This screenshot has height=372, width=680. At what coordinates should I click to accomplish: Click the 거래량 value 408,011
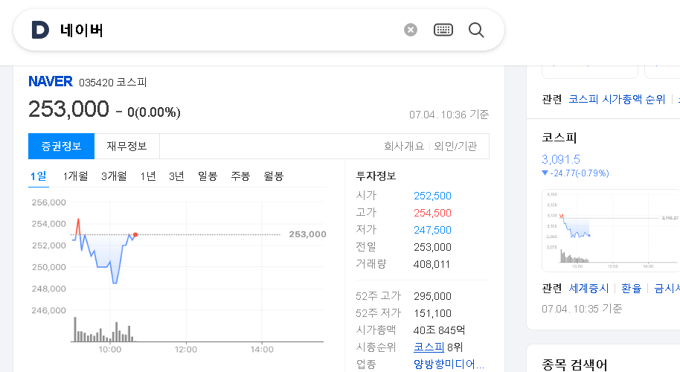tap(432, 264)
